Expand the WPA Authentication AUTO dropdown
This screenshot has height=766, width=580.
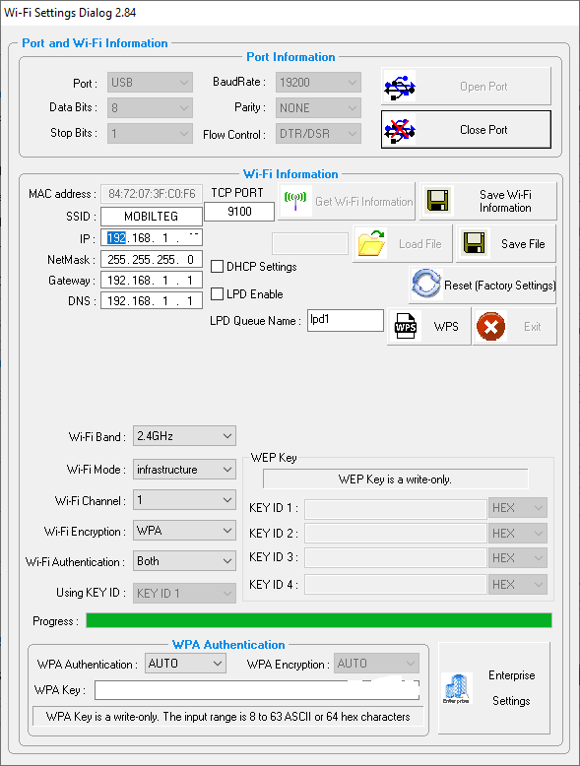185,664
